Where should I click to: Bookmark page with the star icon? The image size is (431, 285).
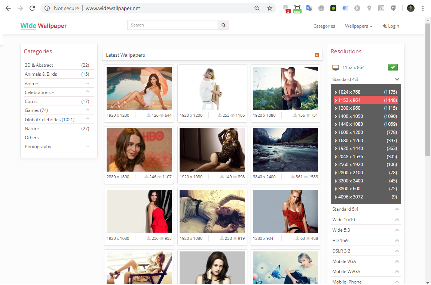[269, 8]
